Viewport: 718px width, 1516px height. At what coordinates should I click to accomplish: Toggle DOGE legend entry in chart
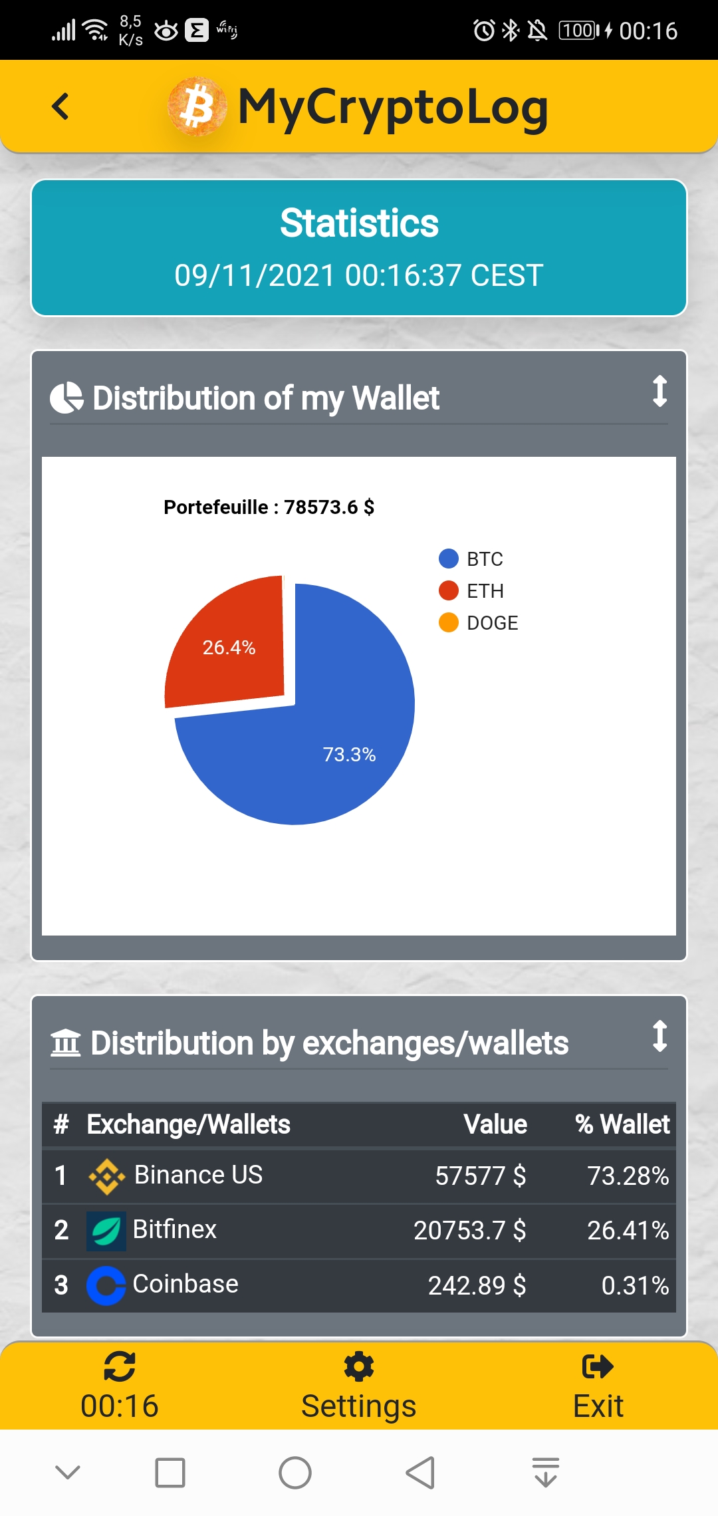click(x=478, y=622)
